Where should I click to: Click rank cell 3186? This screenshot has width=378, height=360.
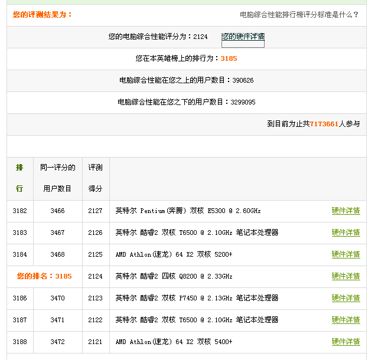(19, 298)
